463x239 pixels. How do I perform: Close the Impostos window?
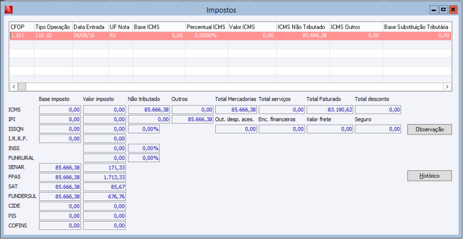click(x=453, y=10)
